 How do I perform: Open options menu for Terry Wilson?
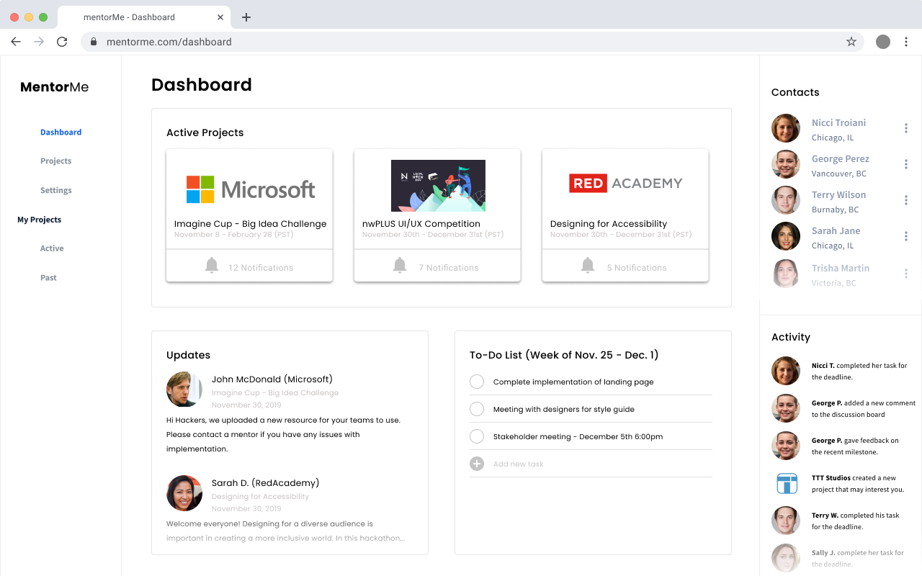tap(906, 200)
